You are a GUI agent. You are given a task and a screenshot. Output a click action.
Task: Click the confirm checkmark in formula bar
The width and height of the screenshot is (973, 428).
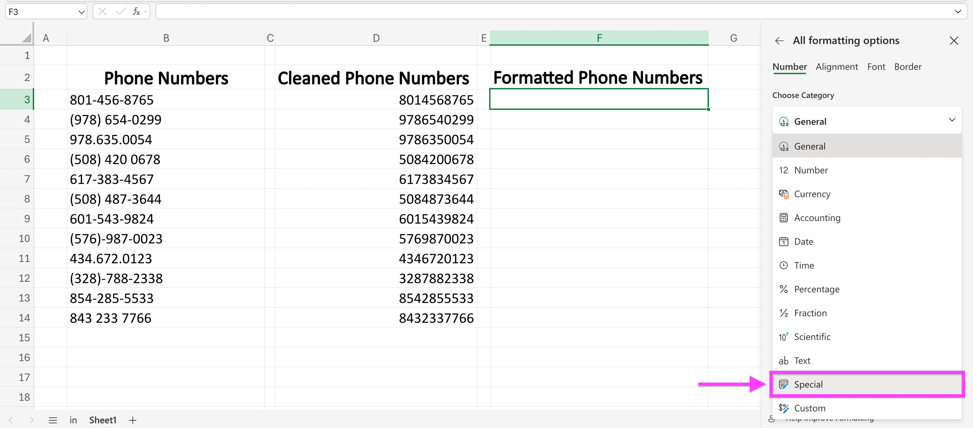click(x=121, y=12)
